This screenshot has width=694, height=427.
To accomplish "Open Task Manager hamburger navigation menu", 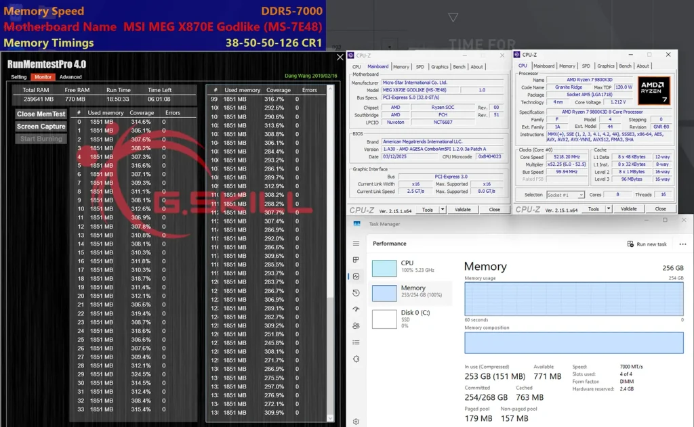I will pyautogui.click(x=356, y=244).
